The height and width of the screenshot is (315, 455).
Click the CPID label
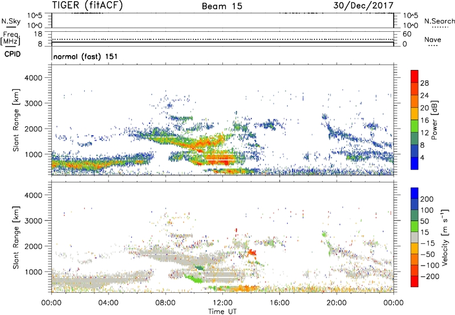(13, 54)
